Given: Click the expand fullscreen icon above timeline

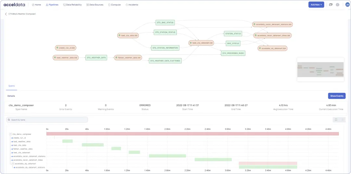Looking at the screenshot, I should (336, 120).
